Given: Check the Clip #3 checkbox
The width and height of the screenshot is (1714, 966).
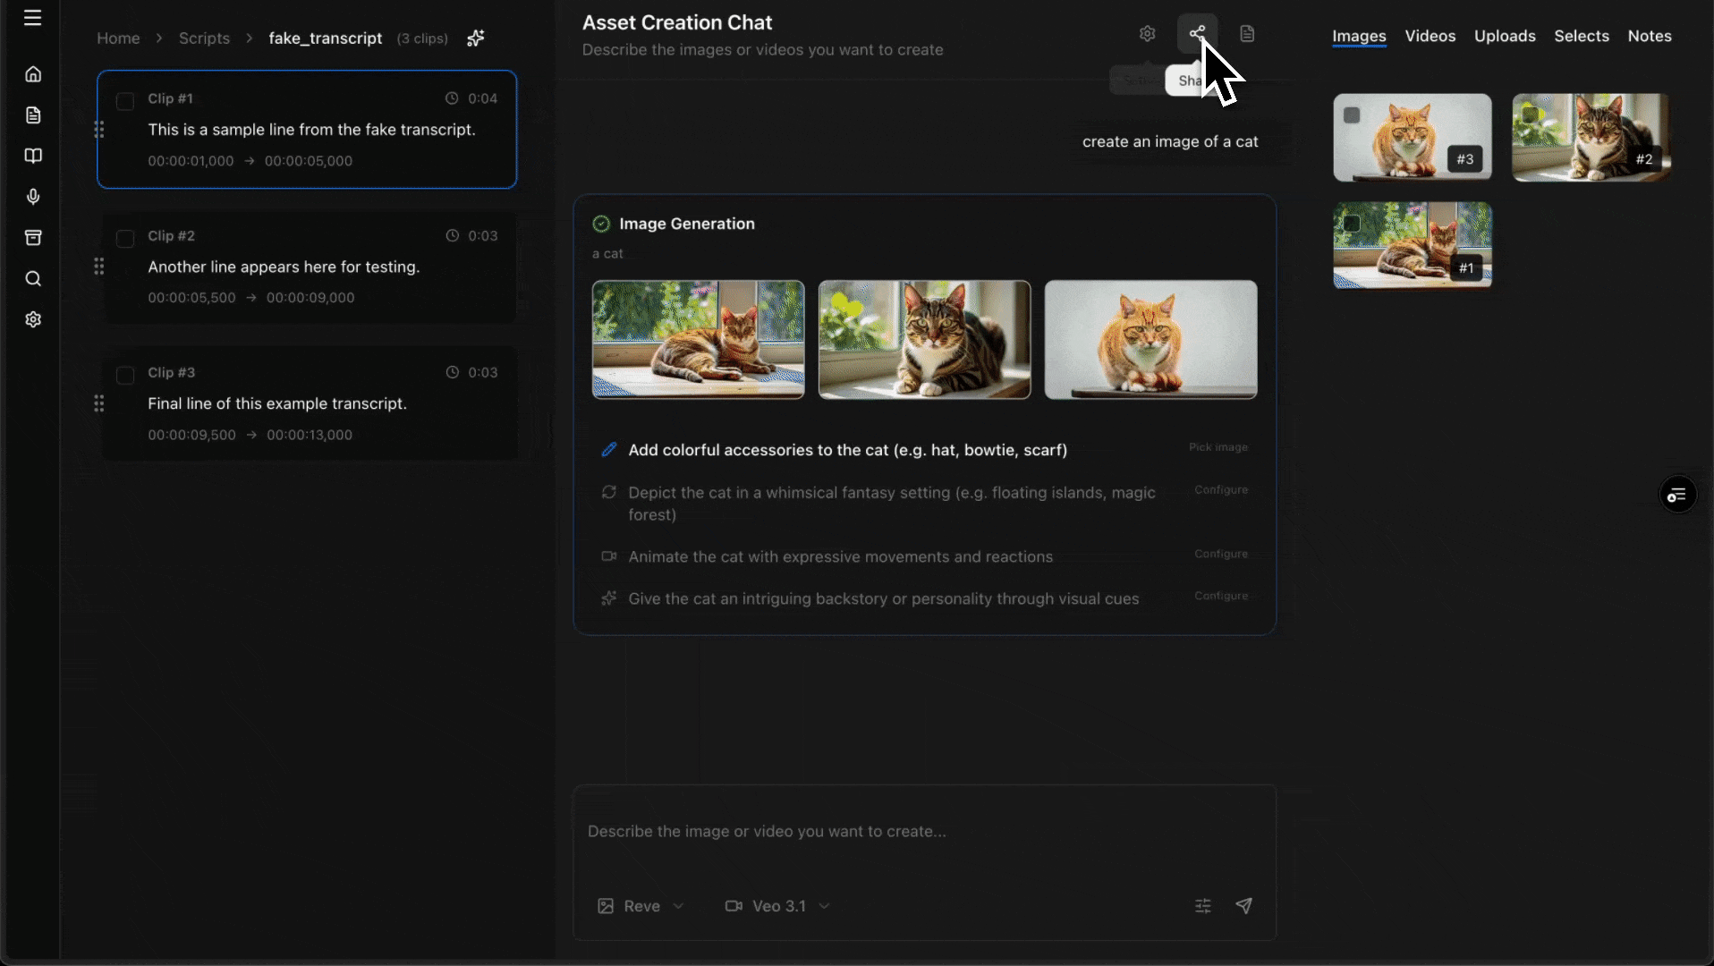Looking at the screenshot, I should coord(125,375).
